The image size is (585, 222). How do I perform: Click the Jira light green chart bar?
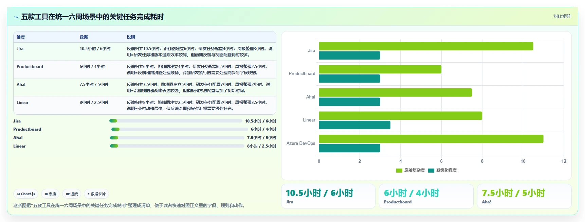tap(426, 46)
